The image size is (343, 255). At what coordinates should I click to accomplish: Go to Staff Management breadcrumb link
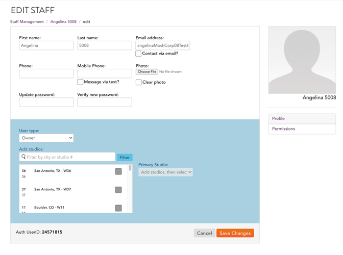(x=27, y=21)
